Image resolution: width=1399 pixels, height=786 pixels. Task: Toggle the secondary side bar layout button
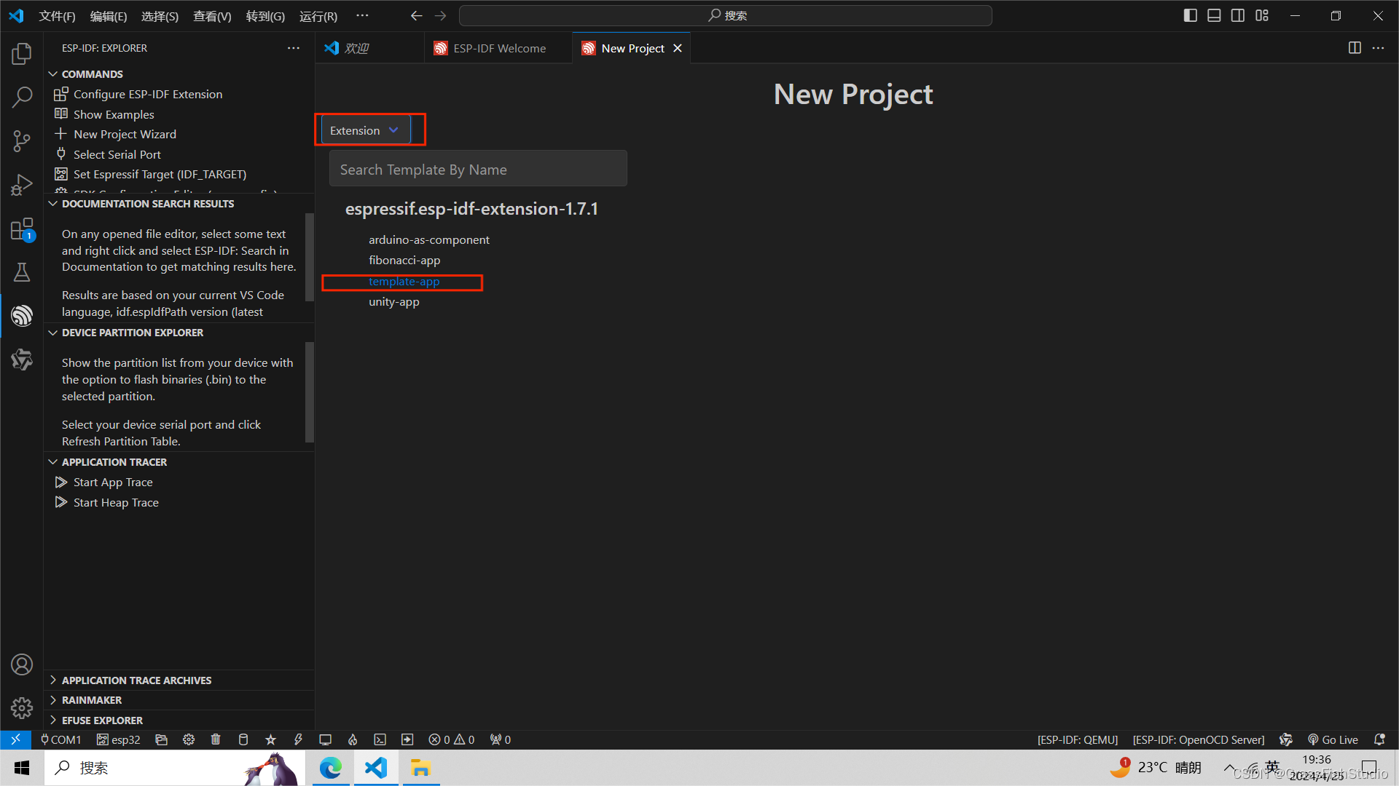[1238, 15]
